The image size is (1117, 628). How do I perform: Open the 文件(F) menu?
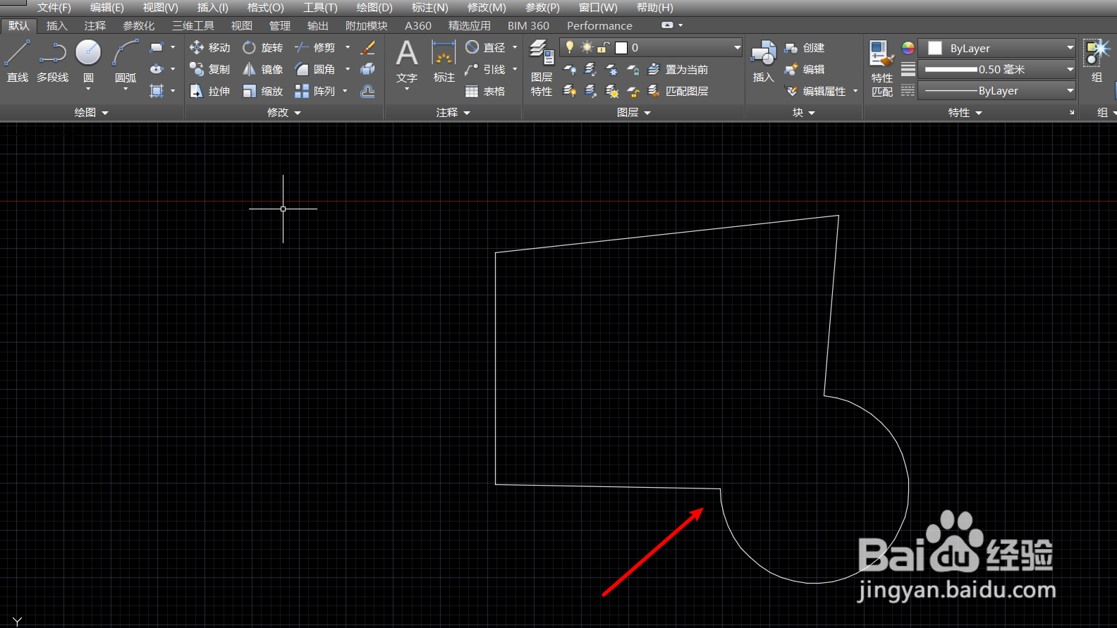[x=54, y=7]
